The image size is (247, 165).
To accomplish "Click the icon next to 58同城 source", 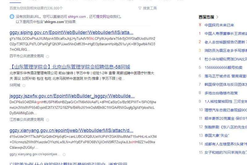I will (24, 85).
